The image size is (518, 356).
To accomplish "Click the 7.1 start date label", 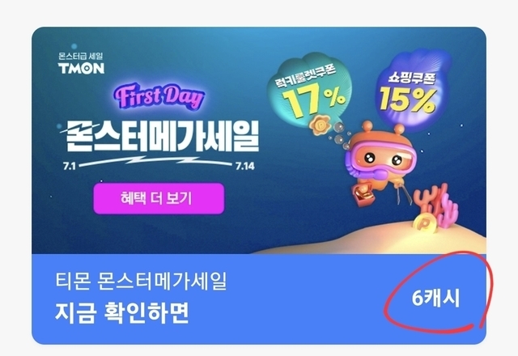I will coord(70,166).
